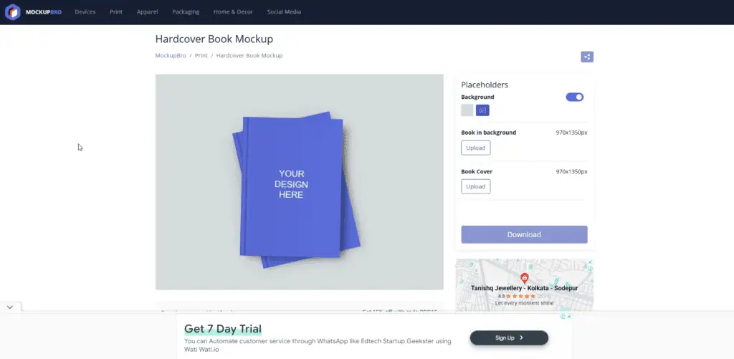Upload image for Book Cover
This screenshot has height=359, width=734.
point(475,186)
